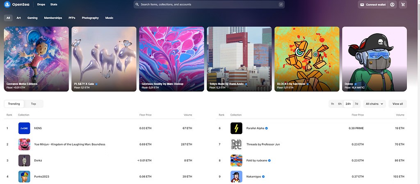Viewport: 420px width, 184px height.
Task: Select the 1h time range toggle
Action: (x=332, y=104)
